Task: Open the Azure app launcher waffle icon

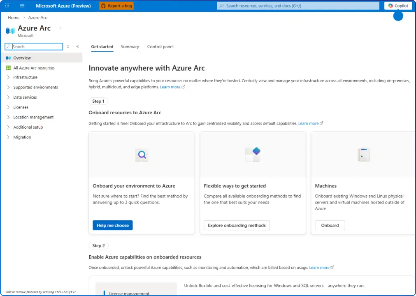Action: point(7,6)
